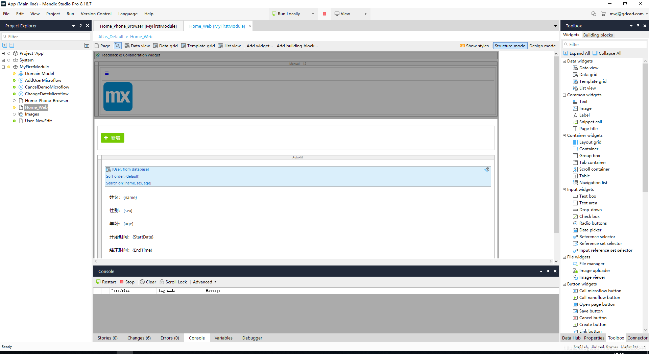The image size is (649, 354).
Task: Expand the Project 'App' tree node
Action: 3,53
